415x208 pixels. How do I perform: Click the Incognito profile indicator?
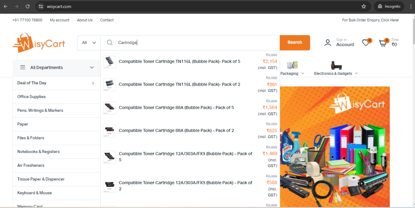(389, 6)
